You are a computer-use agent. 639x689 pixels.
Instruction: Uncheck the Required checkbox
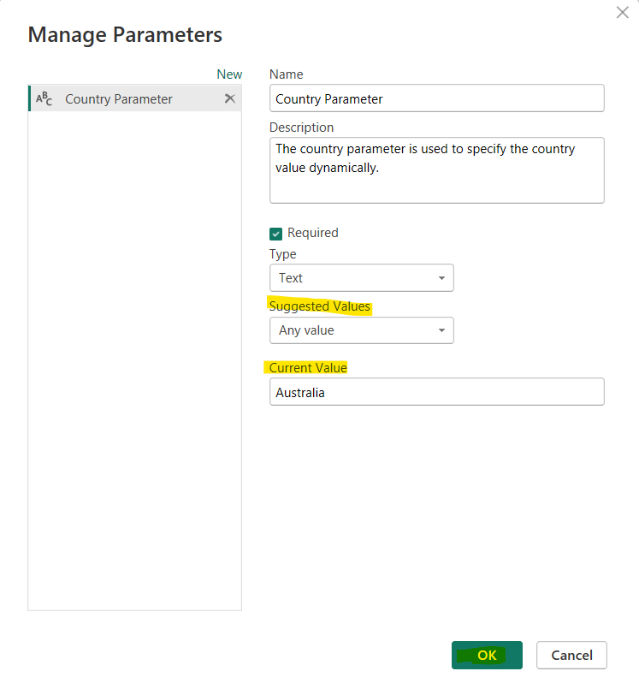click(x=275, y=233)
